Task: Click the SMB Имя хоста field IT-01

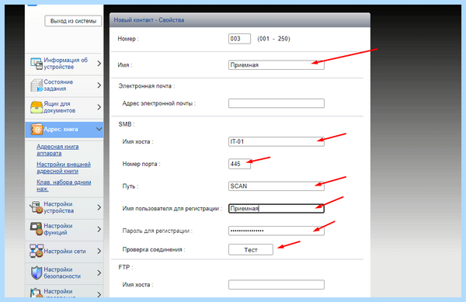Action: (276, 141)
